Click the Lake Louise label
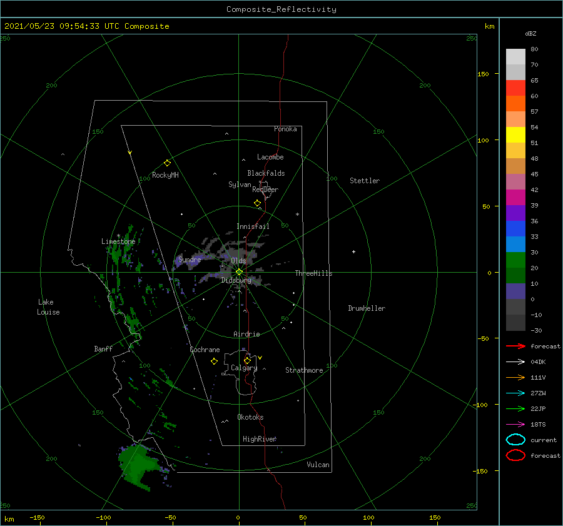The height and width of the screenshot is (526, 563). tap(48, 307)
